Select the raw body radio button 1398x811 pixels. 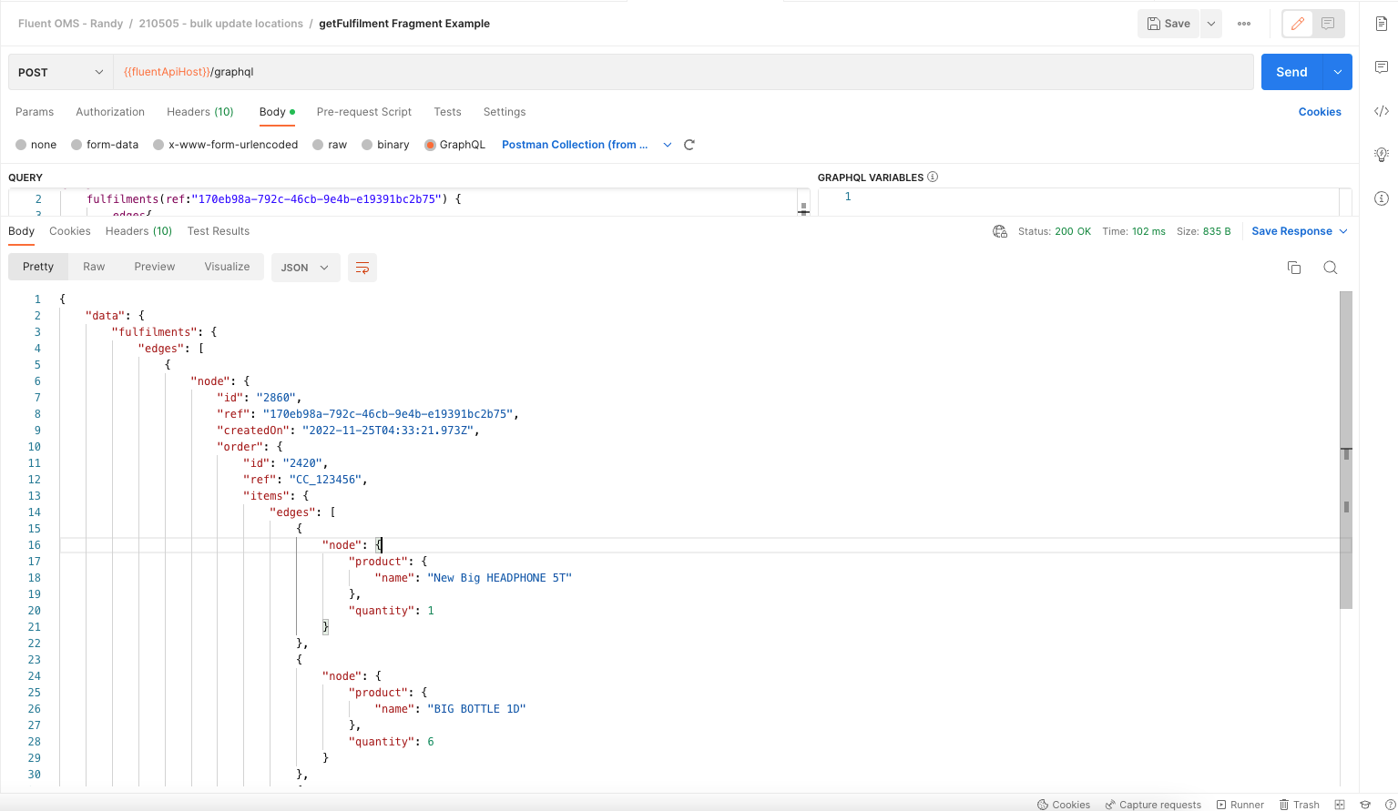[318, 145]
